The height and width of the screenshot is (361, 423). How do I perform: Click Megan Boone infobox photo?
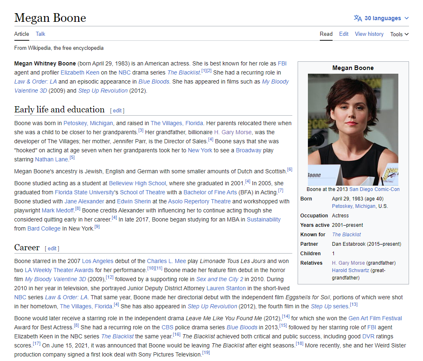pyautogui.click(x=353, y=129)
